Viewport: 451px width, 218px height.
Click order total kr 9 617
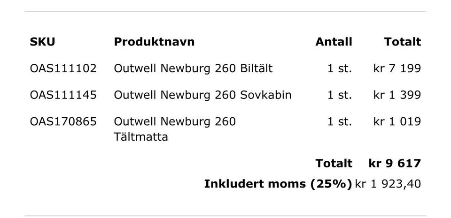point(395,164)
